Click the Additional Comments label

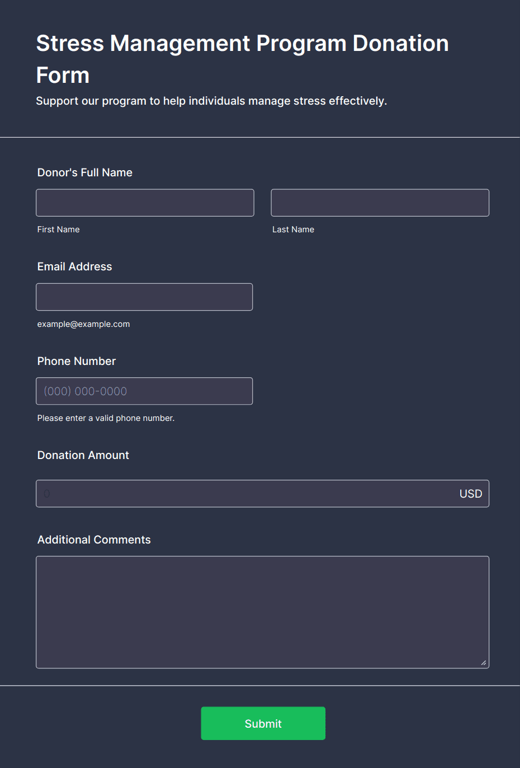[x=94, y=539]
